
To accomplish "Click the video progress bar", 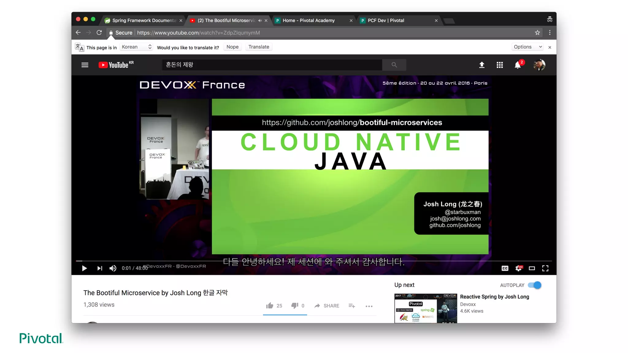I will (307, 261).
